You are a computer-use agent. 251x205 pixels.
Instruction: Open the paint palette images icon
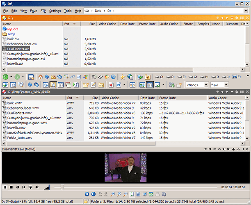[107, 77]
